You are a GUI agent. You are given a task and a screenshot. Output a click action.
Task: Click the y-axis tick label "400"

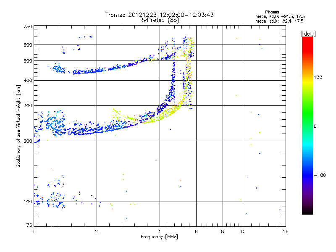[x=28, y=80]
